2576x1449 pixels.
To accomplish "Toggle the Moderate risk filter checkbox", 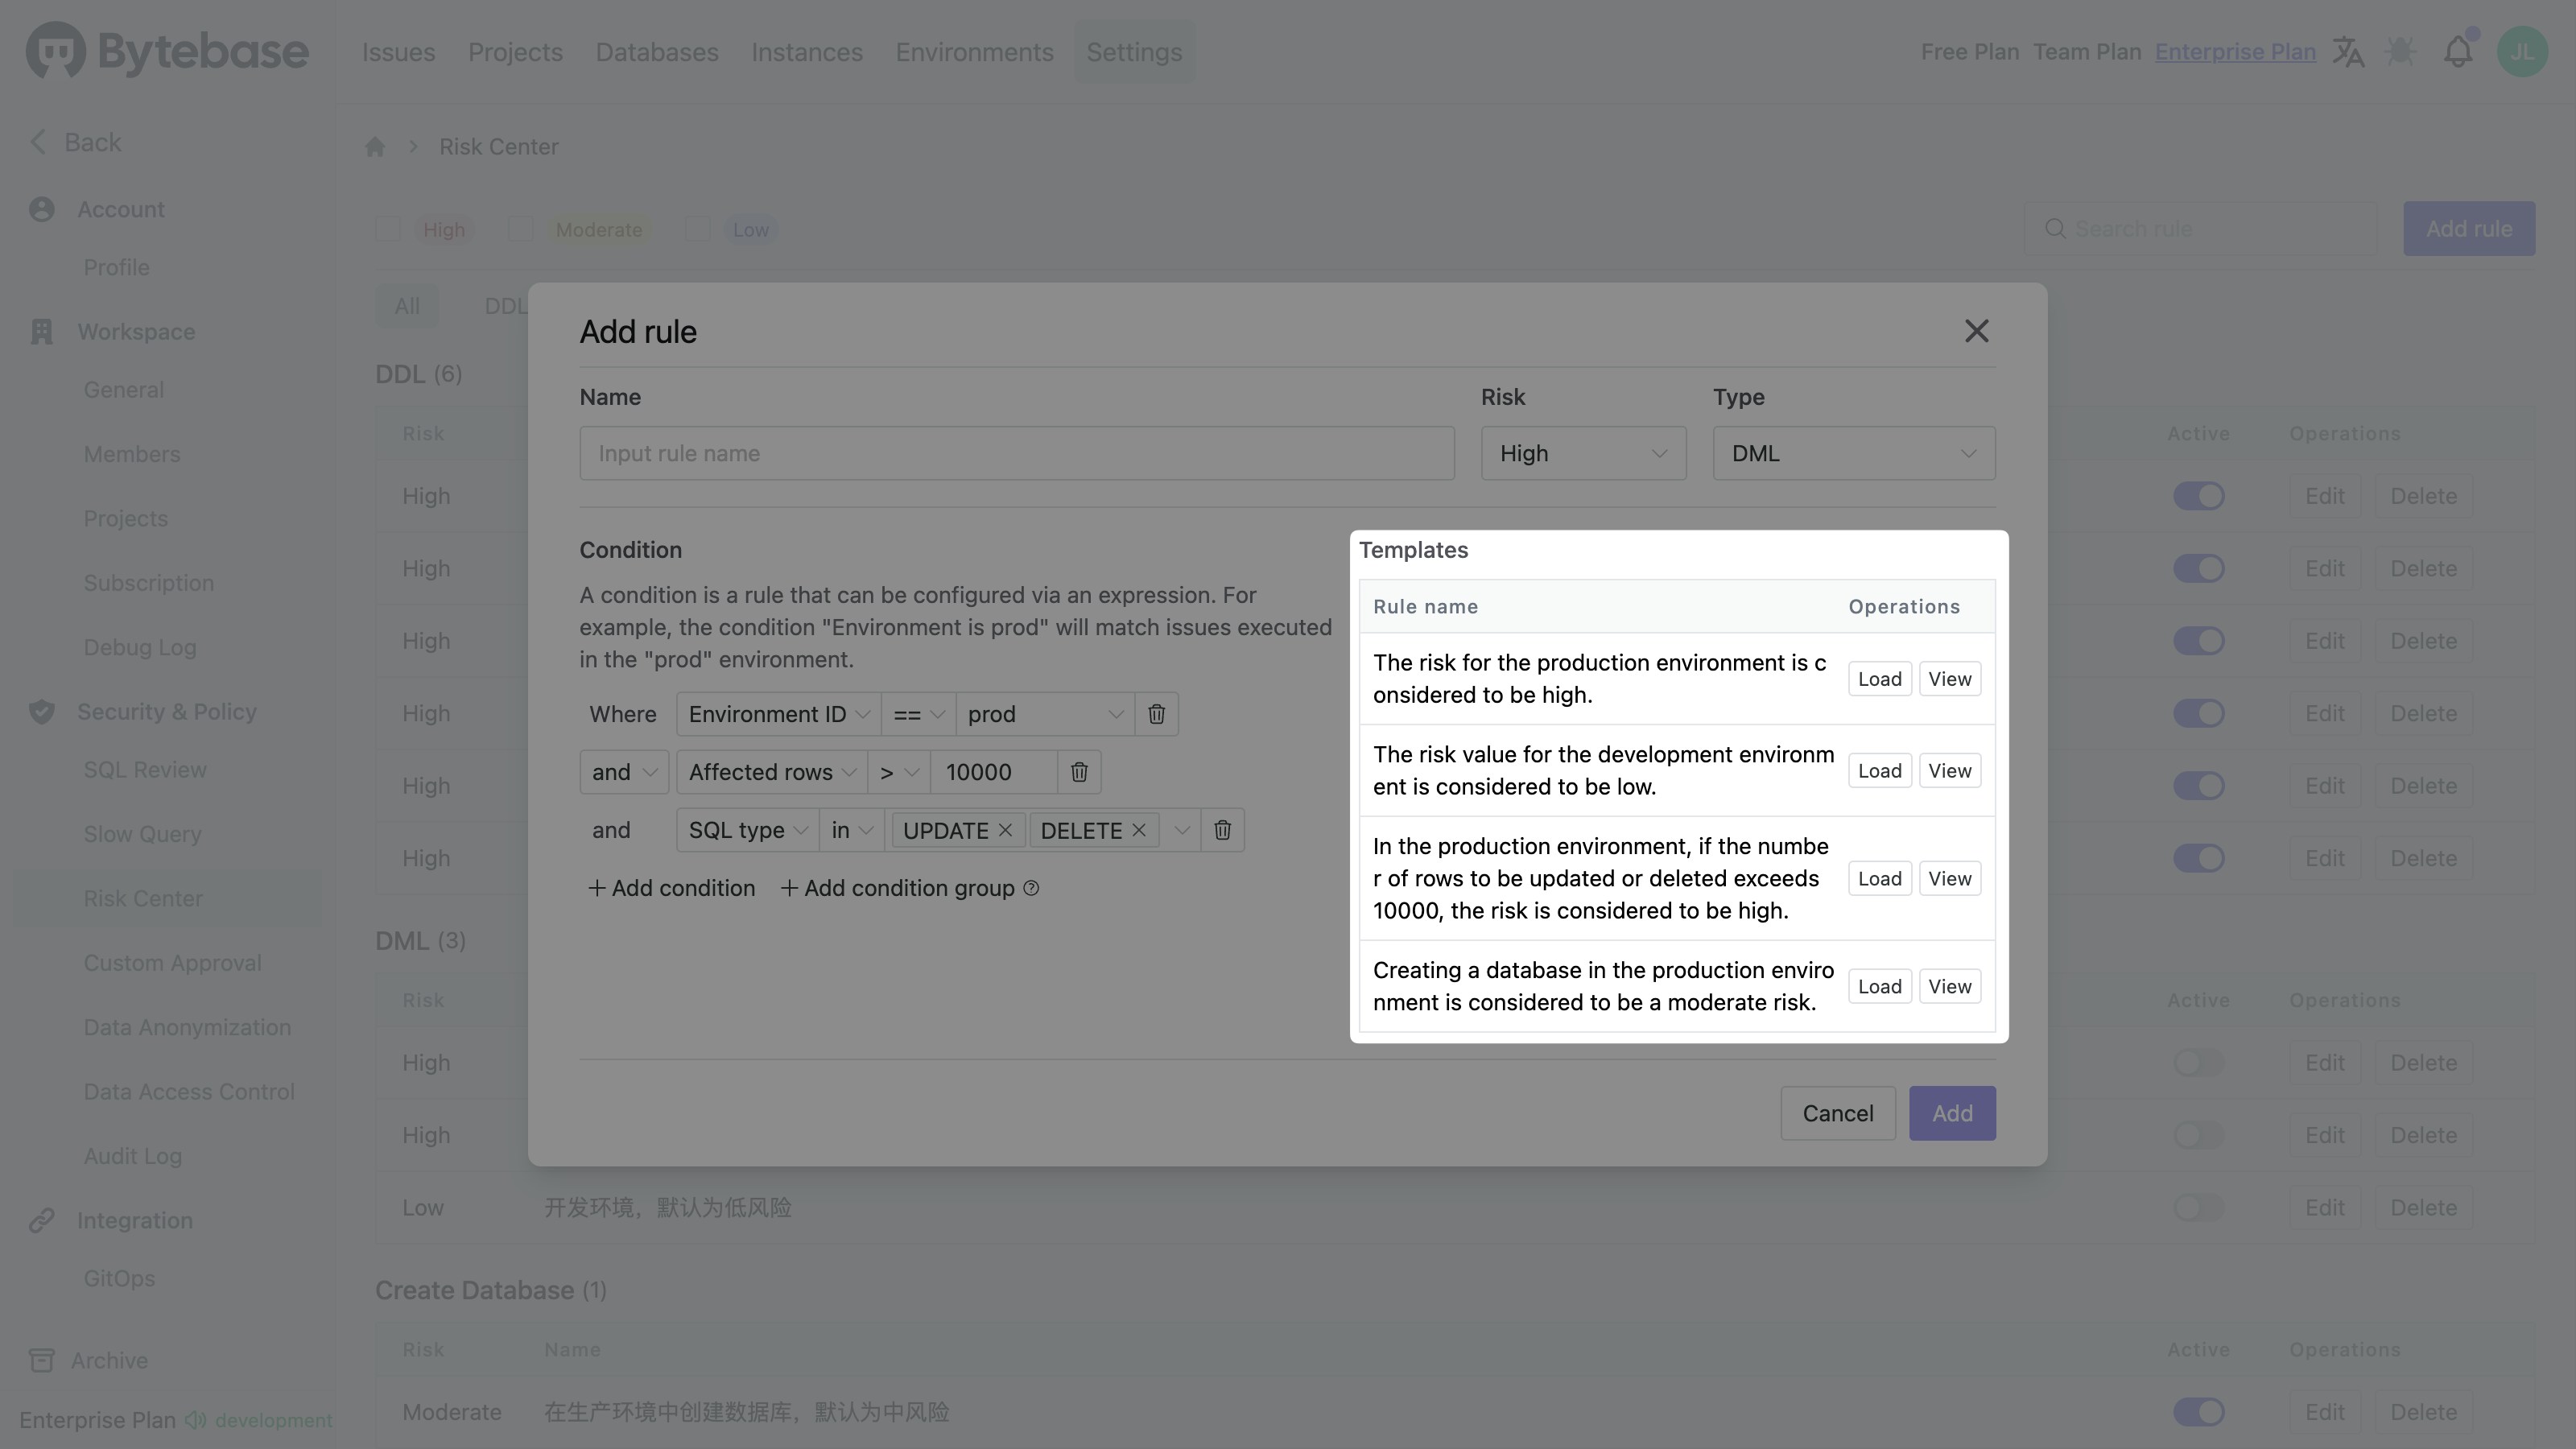I will pos(521,229).
